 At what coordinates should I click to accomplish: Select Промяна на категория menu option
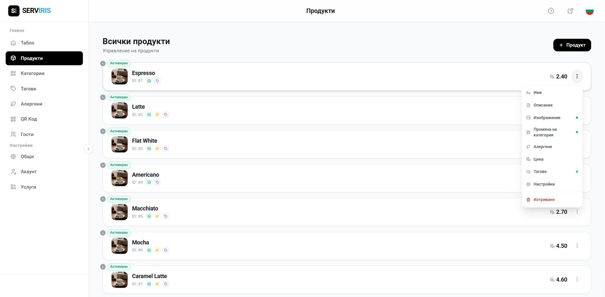[545, 132]
